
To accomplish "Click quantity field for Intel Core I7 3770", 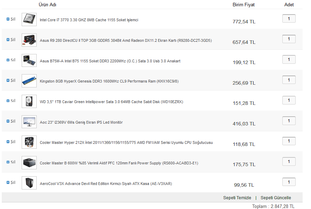I will [x=289, y=18].
